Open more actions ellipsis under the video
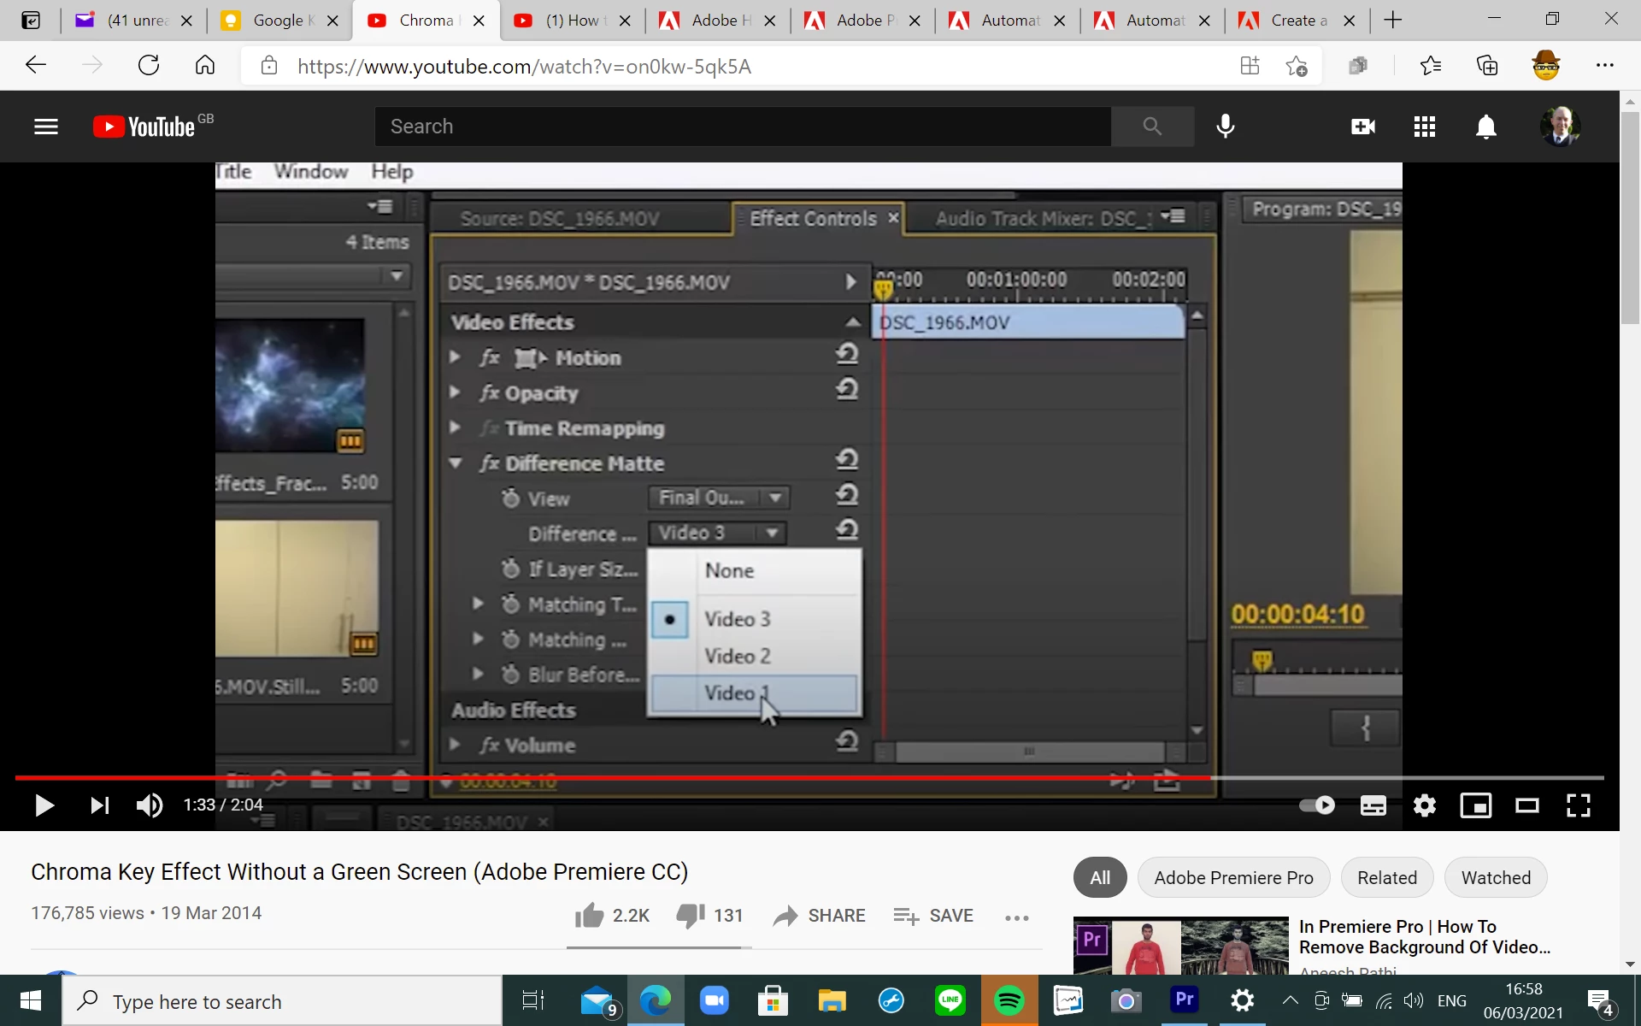Screen dimensions: 1641x1026 coord(1016,917)
